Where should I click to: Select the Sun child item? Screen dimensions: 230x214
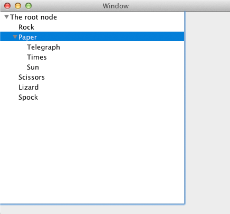click(x=33, y=67)
